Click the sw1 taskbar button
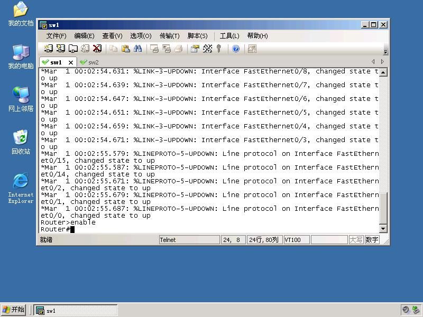The width and height of the screenshot is (423, 317). coord(75,310)
